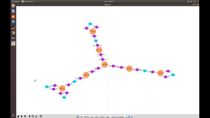Viewport: 210px width, 118px height.
Task: Click the central orange node in graph
Action: tap(105, 65)
